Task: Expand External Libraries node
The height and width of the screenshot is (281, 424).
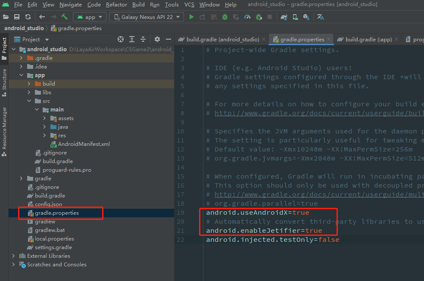Action: 13,256
